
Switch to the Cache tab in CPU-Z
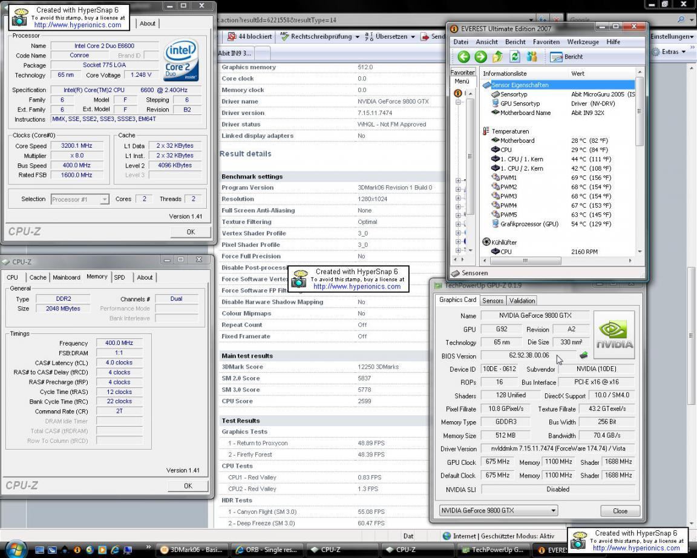click(38, 277)
